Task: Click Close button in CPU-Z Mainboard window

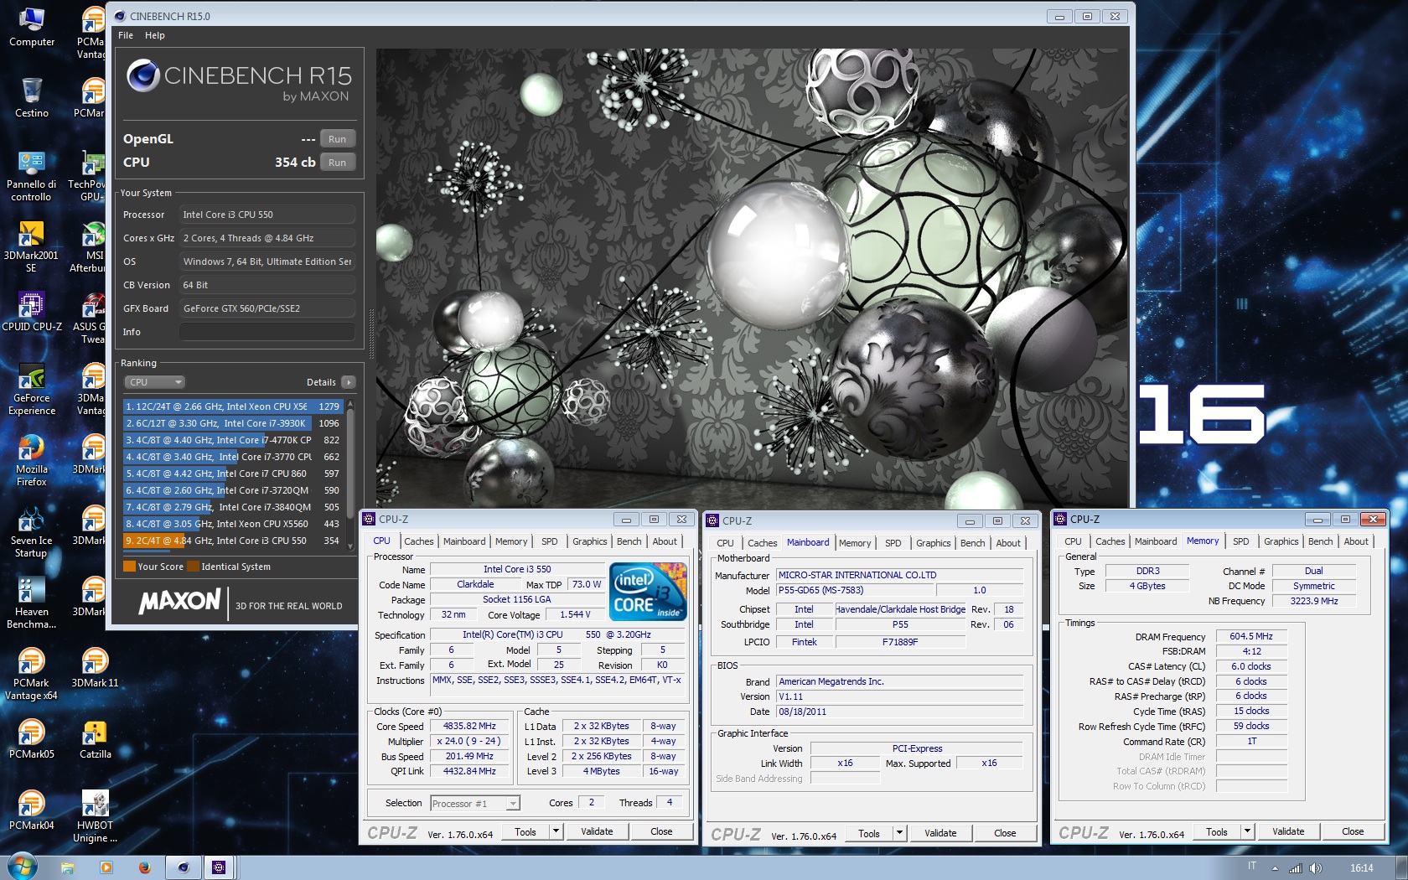Action: 1005,833
